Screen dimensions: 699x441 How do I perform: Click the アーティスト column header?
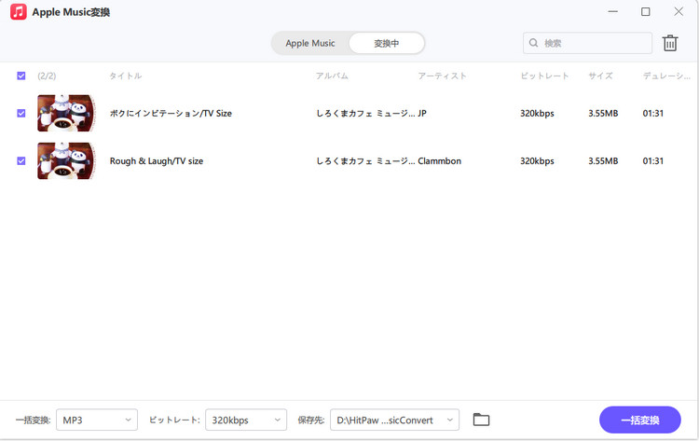tap(442, 76)
